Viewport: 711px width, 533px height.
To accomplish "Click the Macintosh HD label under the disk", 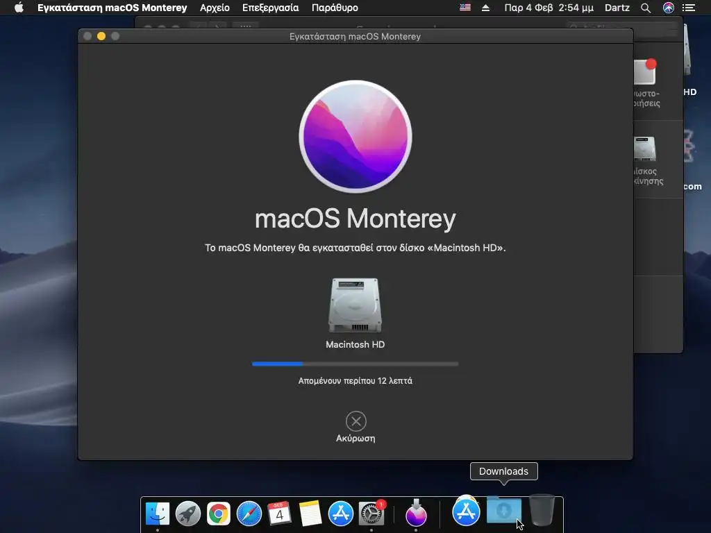I will click(355, 344).
